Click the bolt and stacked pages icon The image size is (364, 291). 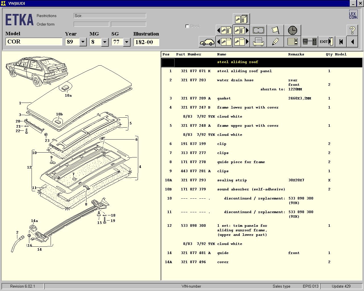point(241,19)
